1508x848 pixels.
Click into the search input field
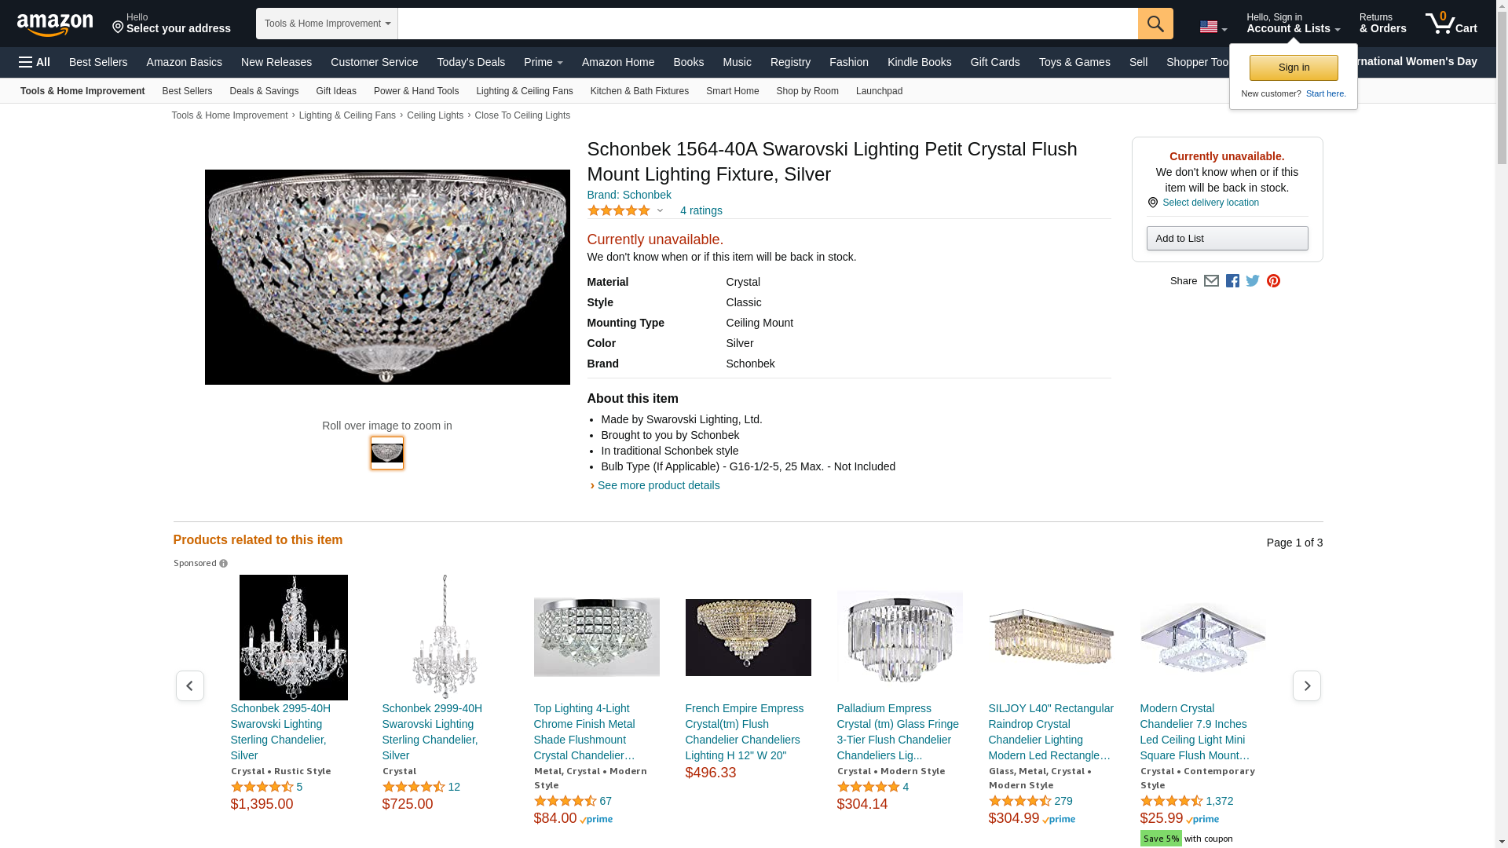tap(768, 24)
